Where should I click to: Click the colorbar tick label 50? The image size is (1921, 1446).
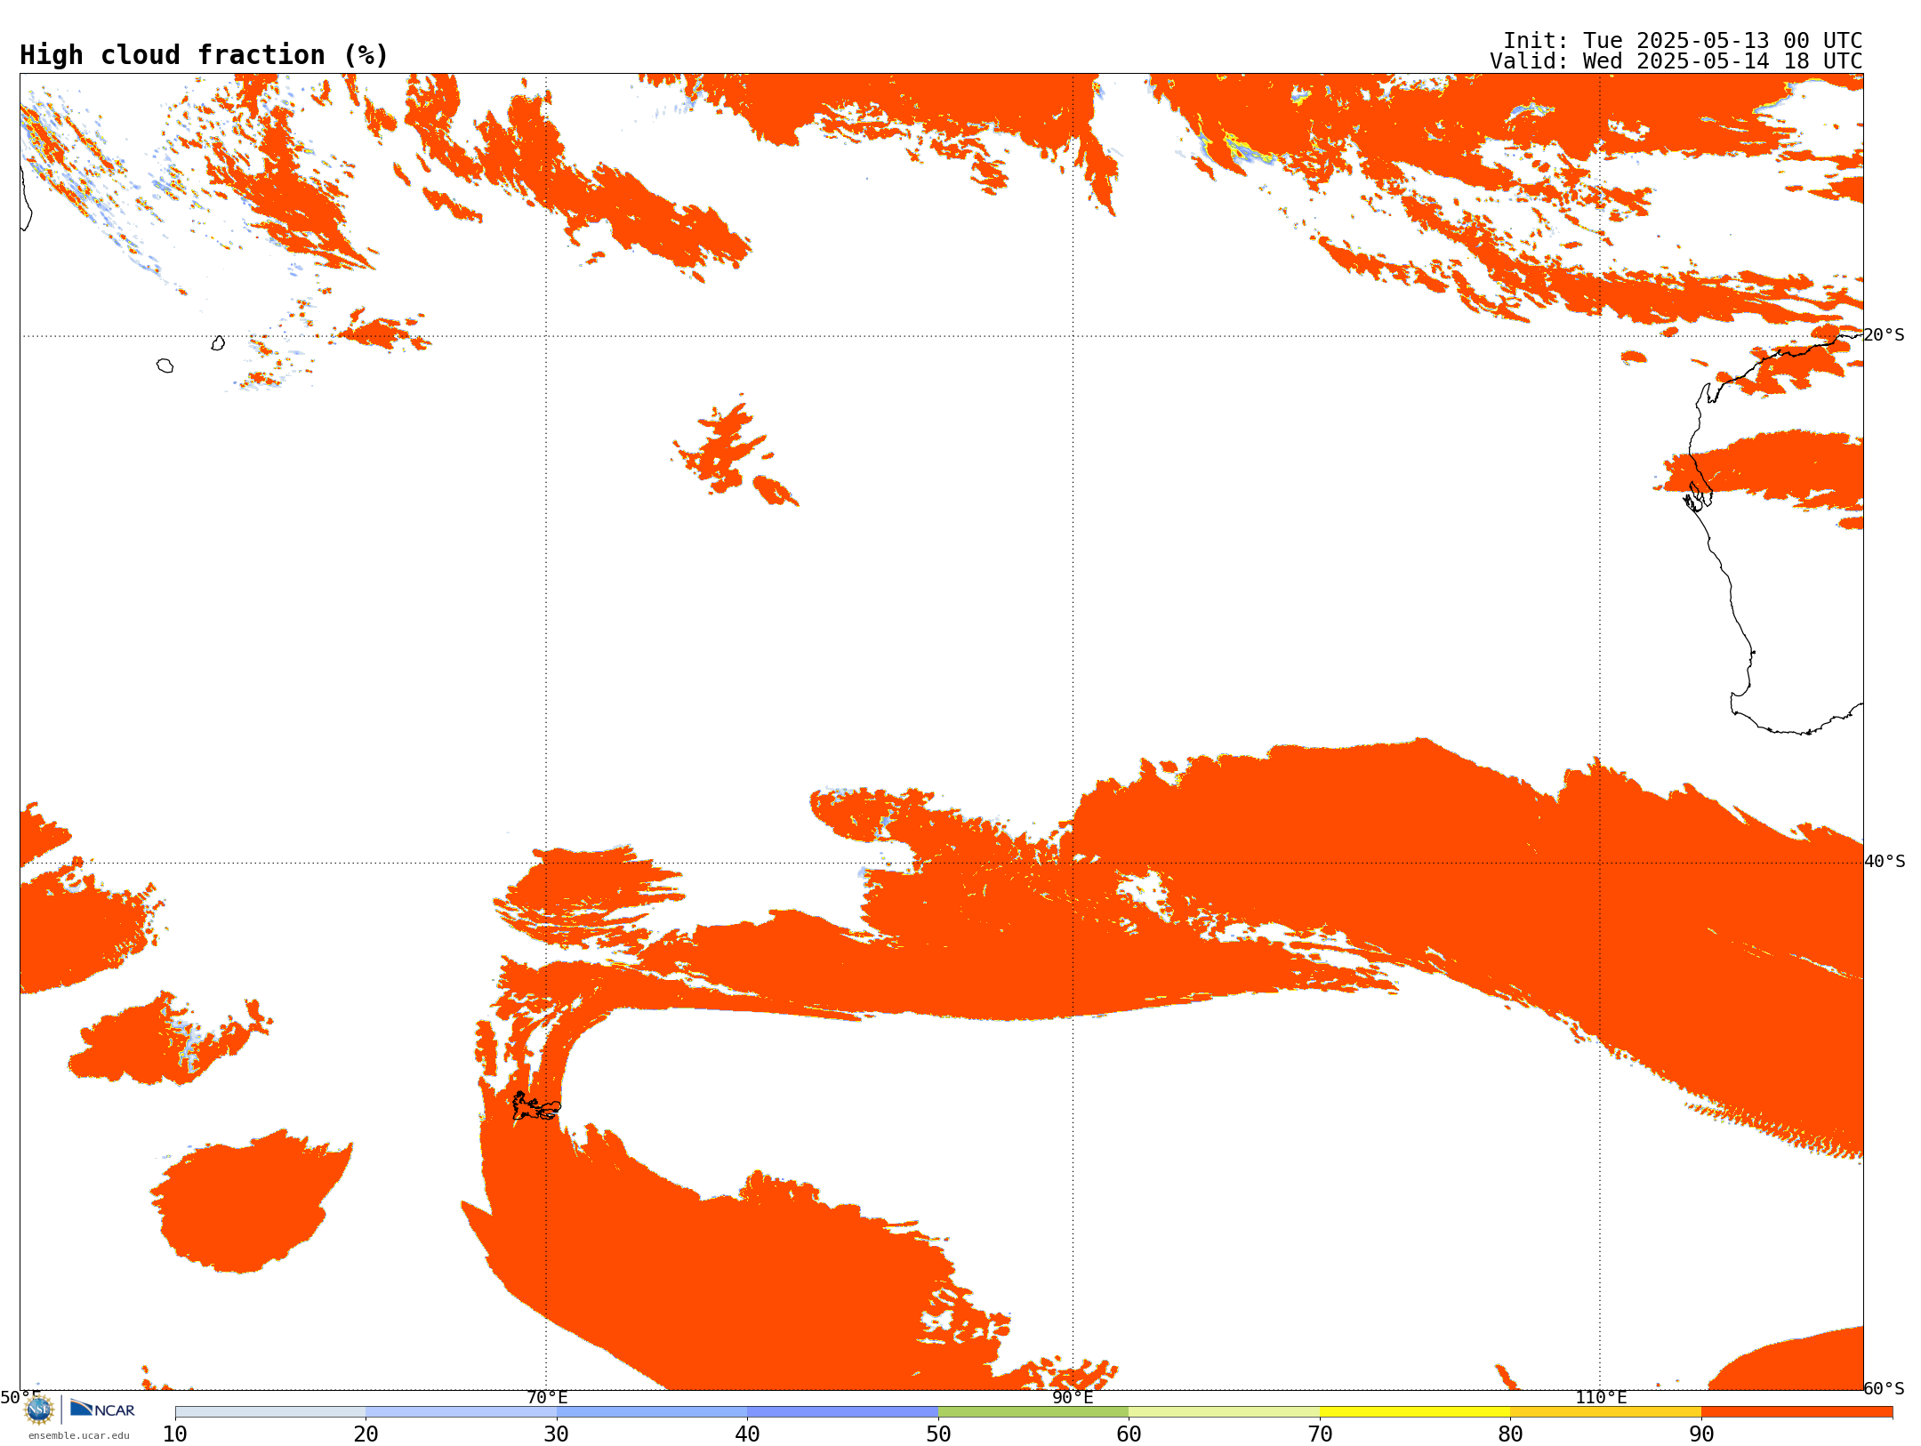tap(938, 1434)
